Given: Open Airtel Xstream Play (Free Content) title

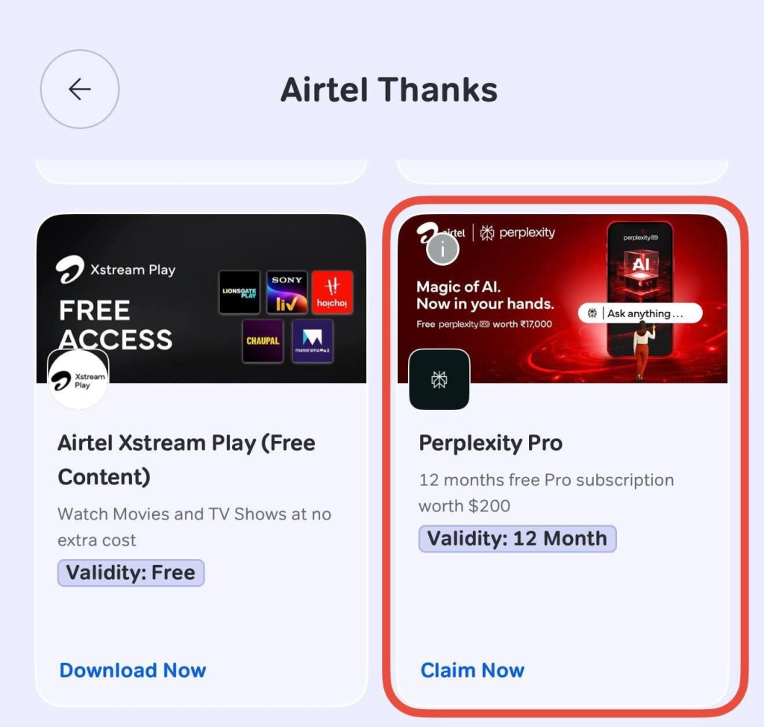Looking at the screenshot, I should point(187,459).
